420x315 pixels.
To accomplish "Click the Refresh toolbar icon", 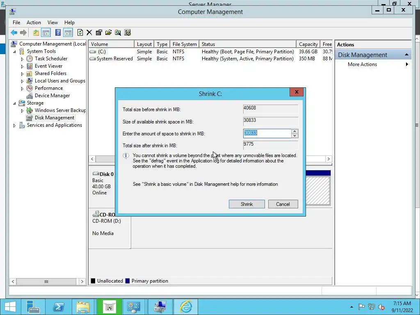I will (x=80, y=33).
